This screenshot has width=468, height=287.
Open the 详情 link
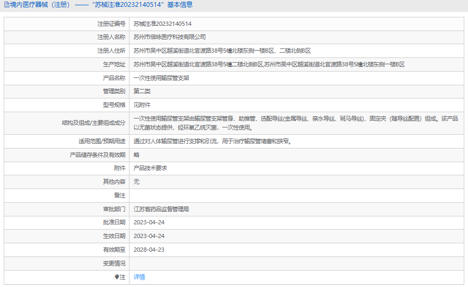coord(139,277)
